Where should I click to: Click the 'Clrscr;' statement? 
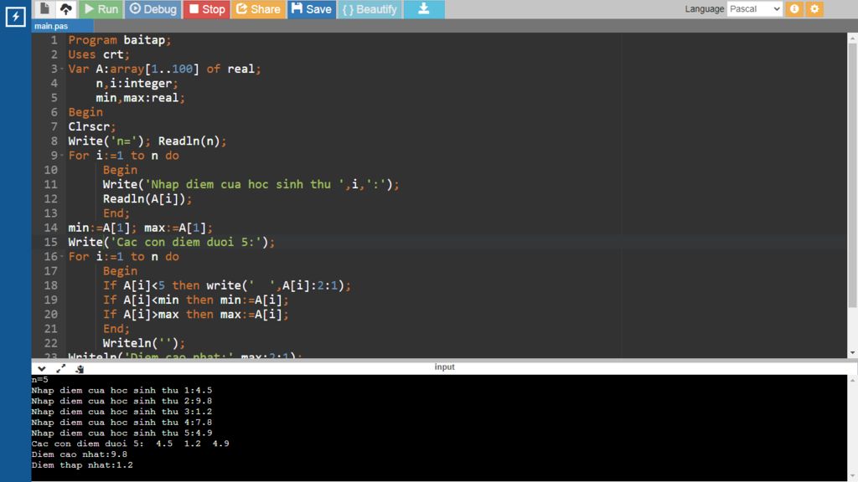pyautogui.click(x=92, y=127)
